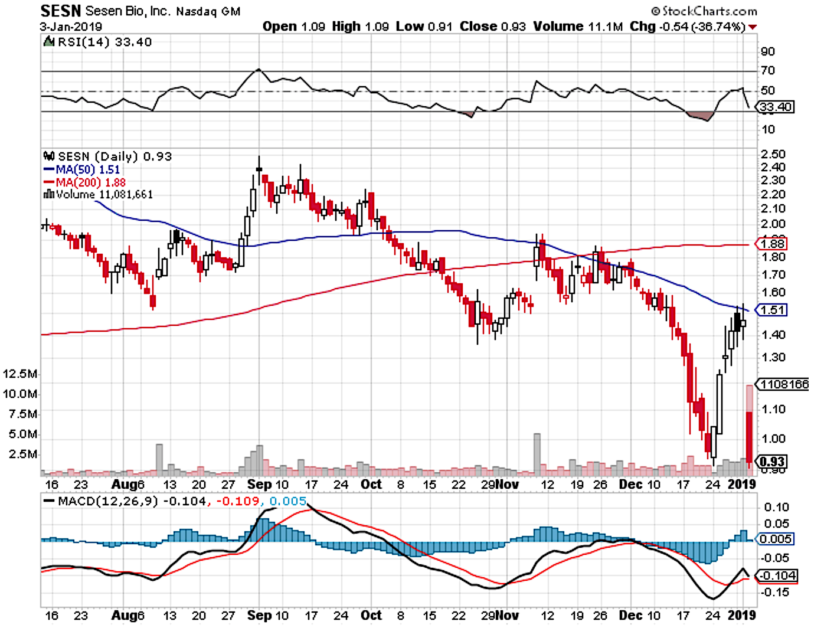This screenshot has height=628, width=824.
Task: Click the SESN ticker symbol heading
Action: point(61,11)
